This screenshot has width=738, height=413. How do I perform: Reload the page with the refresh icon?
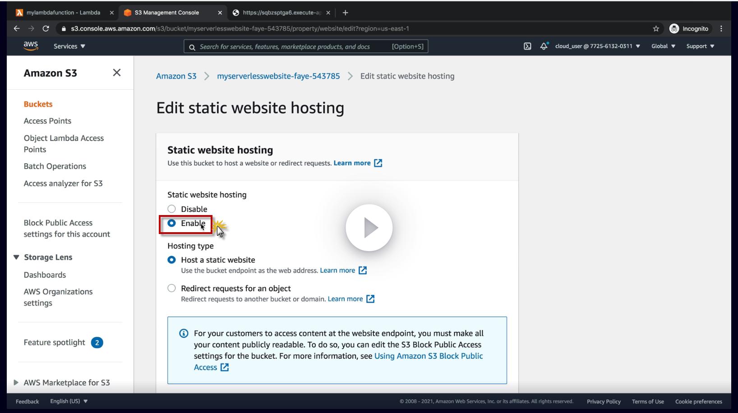point(46,28)
